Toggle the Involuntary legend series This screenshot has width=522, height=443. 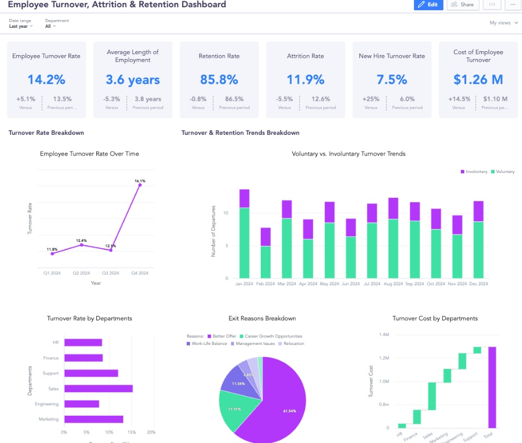click(x=474, y=172)
